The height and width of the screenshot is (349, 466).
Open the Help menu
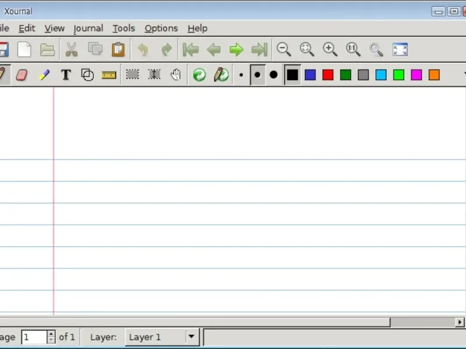[x=197, y=28]
